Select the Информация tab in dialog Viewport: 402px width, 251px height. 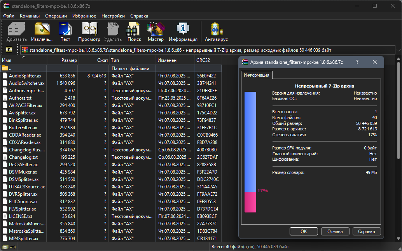click(x=256, y=75)
